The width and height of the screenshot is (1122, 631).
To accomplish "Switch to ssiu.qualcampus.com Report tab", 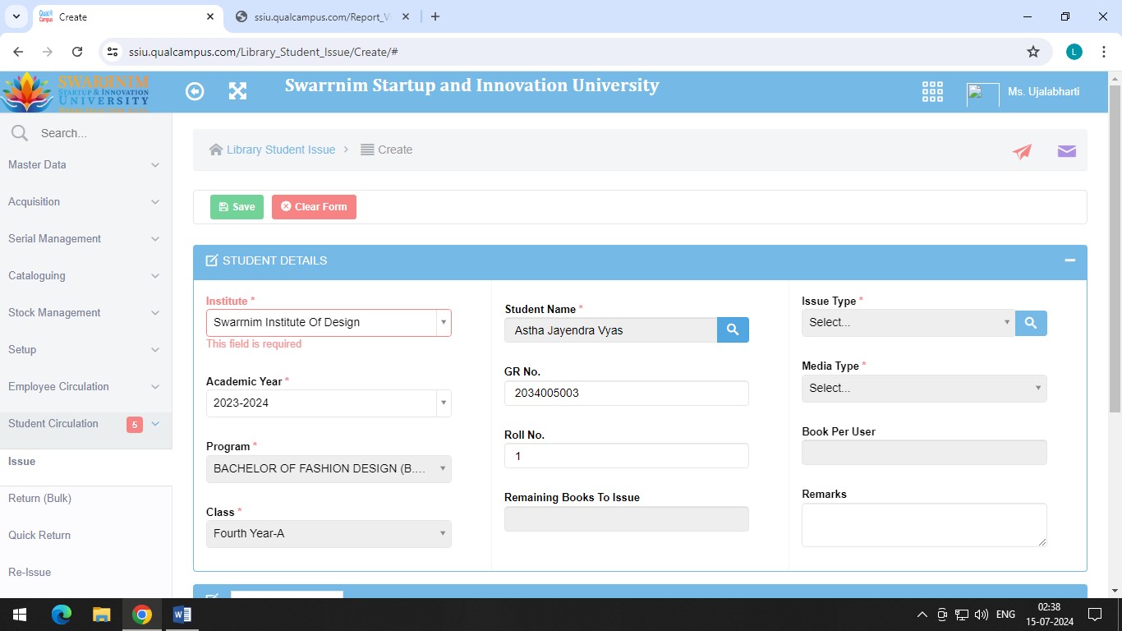I will point(323,17).
